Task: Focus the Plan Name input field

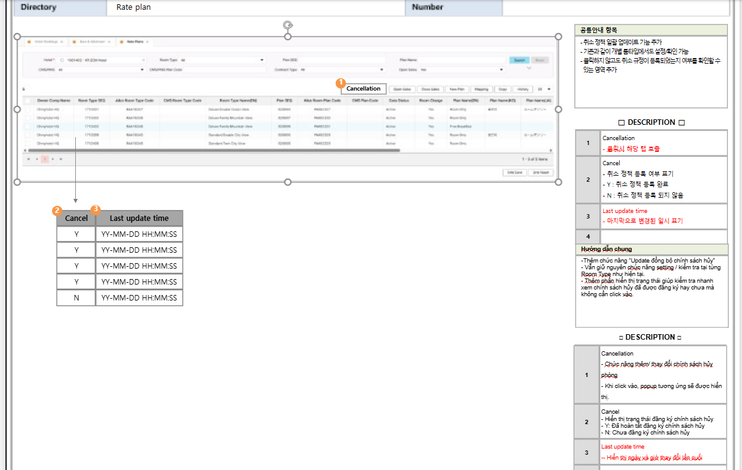Action: (x=462, y=60)
